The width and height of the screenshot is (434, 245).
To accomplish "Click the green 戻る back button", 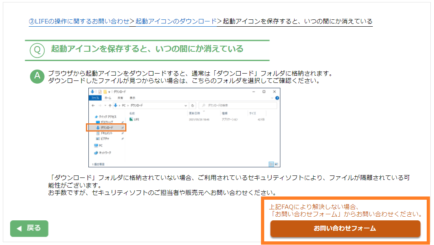I will 29,228.
